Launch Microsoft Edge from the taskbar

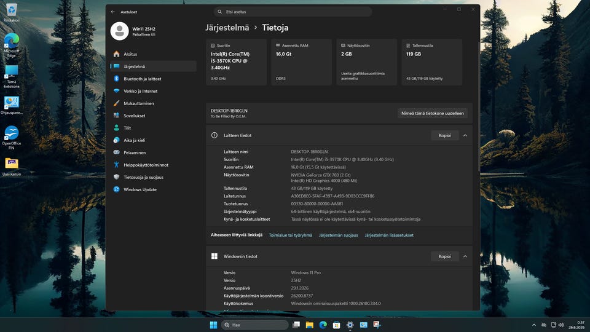pyautogui.click(x=323, y=325)
